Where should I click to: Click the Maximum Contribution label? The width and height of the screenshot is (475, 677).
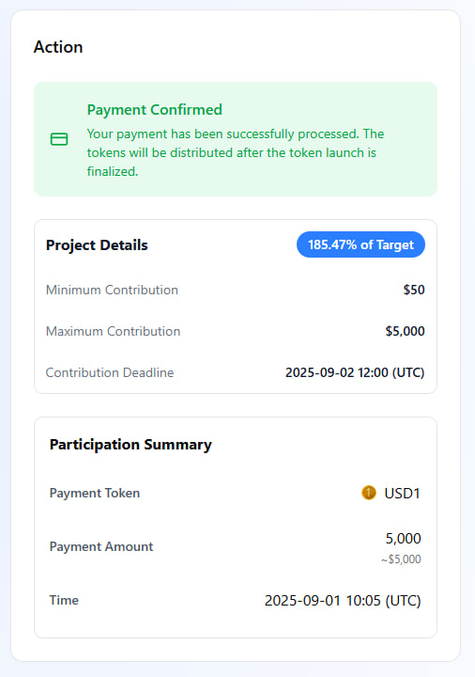click(x=113, y=331)
